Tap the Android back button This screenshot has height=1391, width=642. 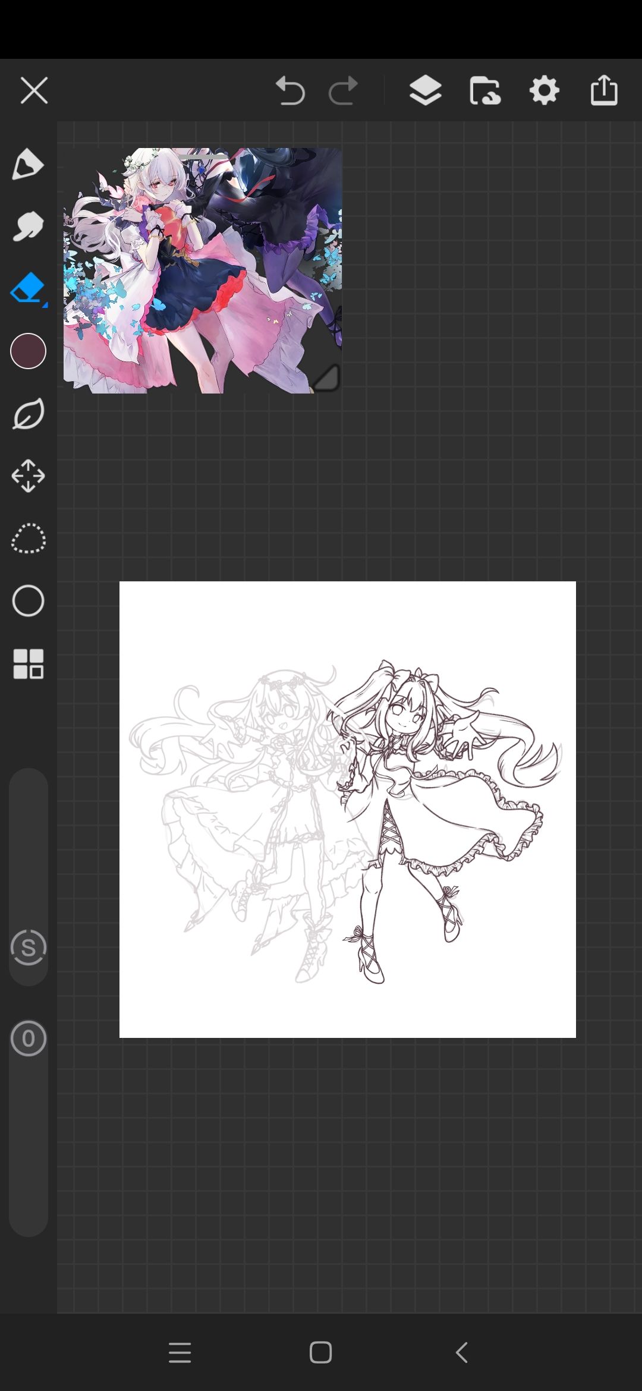(x=462, y=1353)
